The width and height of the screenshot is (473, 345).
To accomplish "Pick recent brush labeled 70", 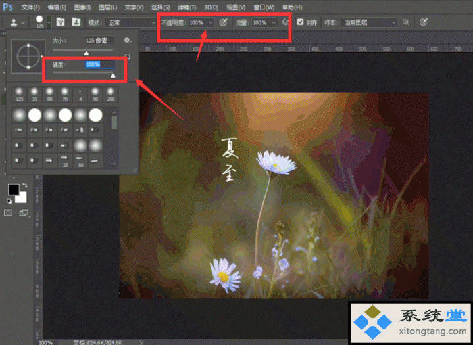I will pyautogui.click(x=65, y=95).
